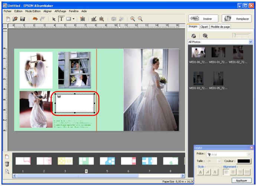Image resolution: width=257 pixels, height=186 pixels.
Task: Select page thumbnail 5 in the strip
Action: (107, 161)
